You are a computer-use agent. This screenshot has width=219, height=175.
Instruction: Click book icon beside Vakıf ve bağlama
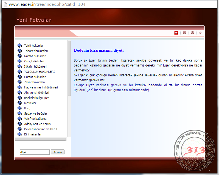tap(20, 118)
